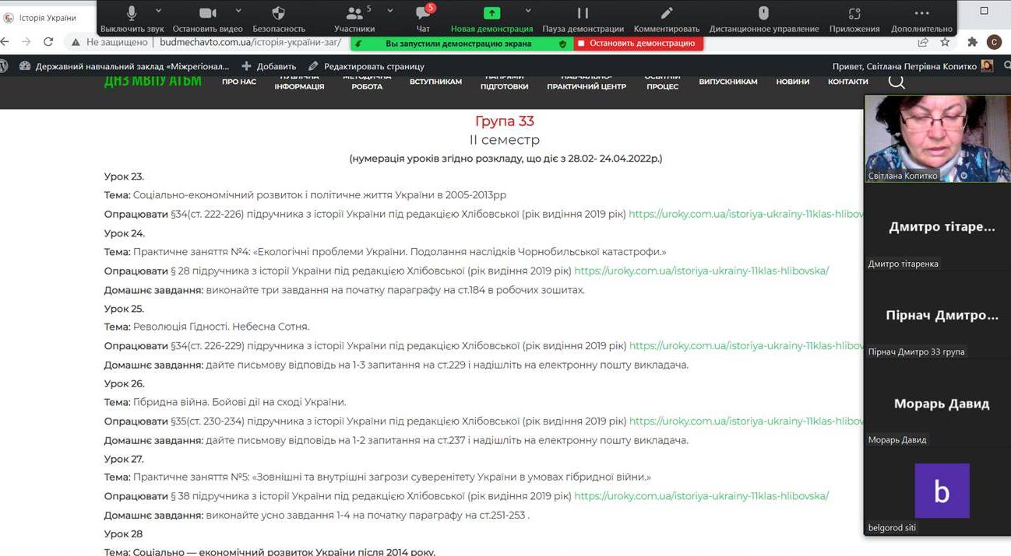Click Не защищено security warning indicator
This screenshot has width=1011, height=556.
(109, 43)
